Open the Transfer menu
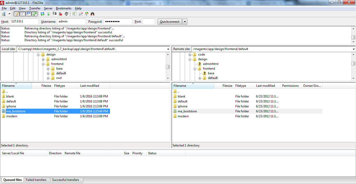The height and width of the screenshot is (184, 356). click(35, 8)
